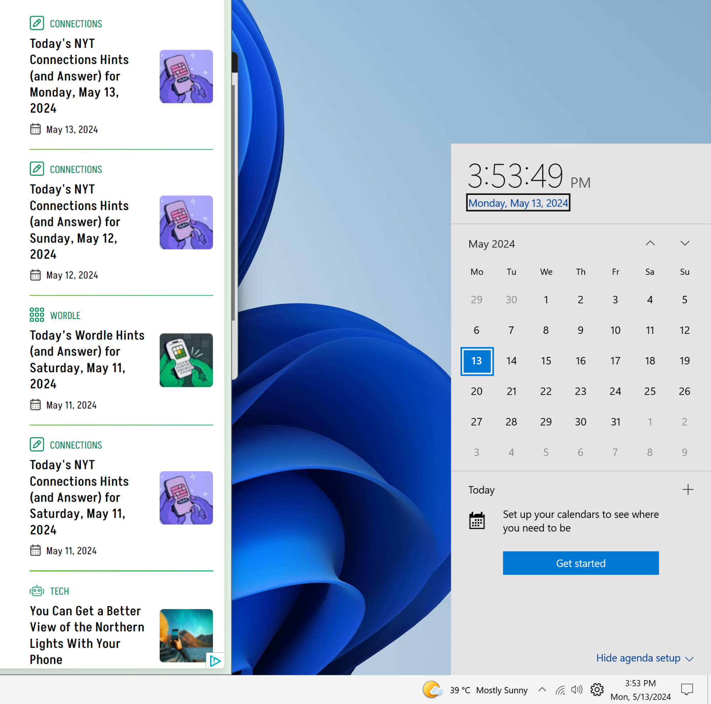Click the weather icon in the taskbar

coord(432,690)
